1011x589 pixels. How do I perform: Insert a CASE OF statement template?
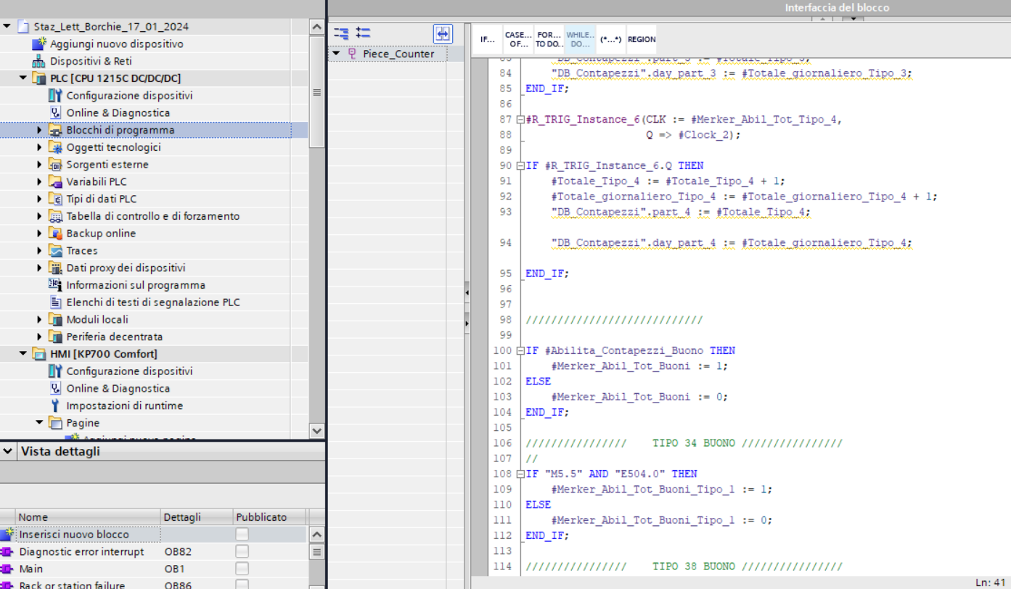[518, 39]
